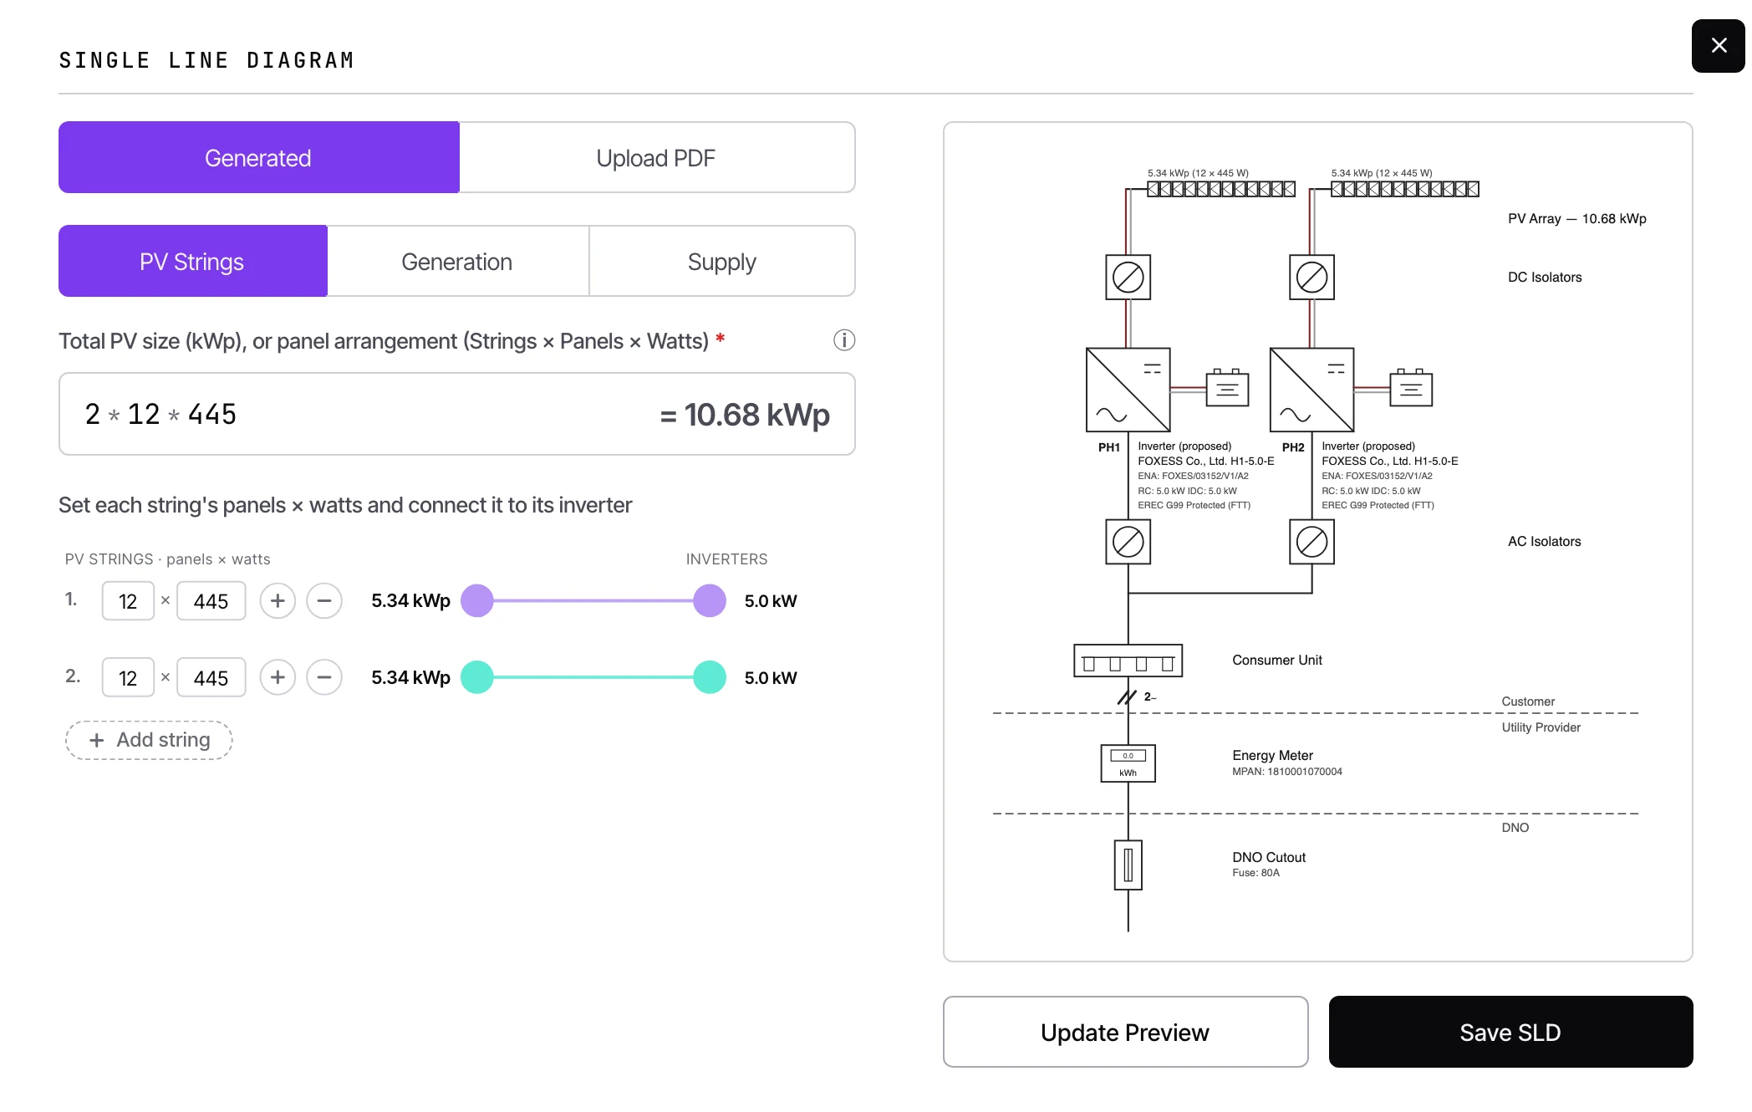Focus the panel arrangement input 2 * 12 * 445
Screen dimensions: 1752x1112
456,414
